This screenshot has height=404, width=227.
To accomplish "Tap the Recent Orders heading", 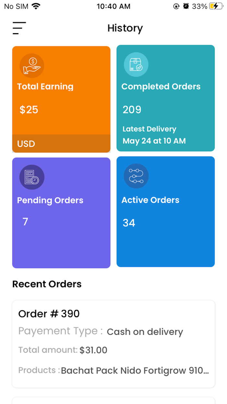I will point(47,284).
